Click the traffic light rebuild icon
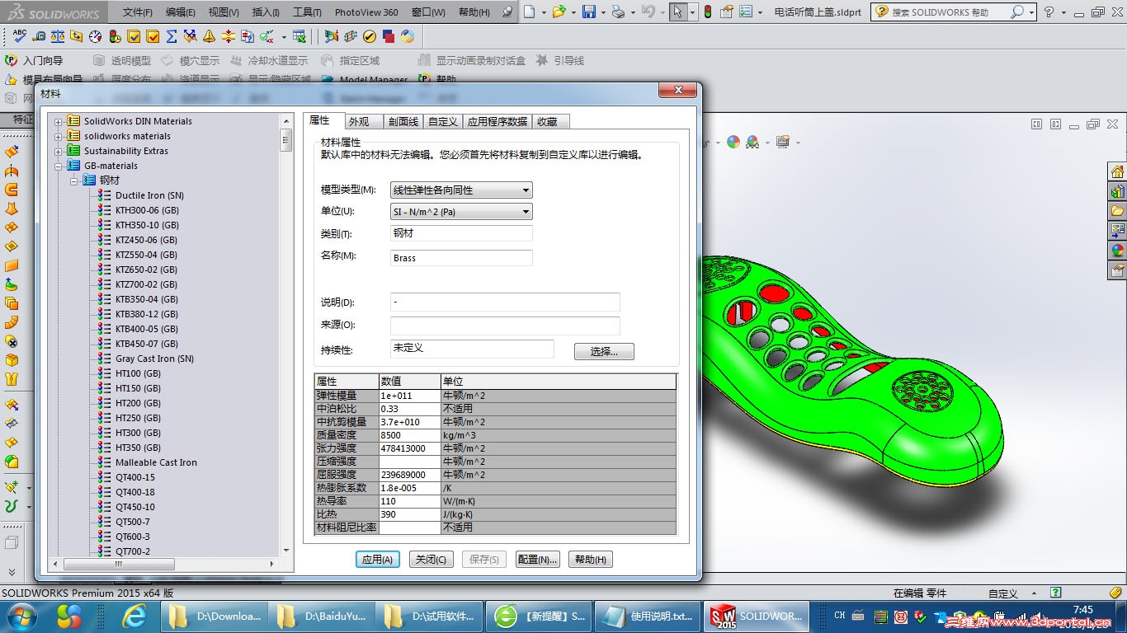 708,12
